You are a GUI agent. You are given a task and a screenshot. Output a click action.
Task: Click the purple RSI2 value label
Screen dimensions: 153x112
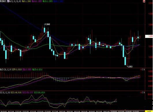click(28, 92)
